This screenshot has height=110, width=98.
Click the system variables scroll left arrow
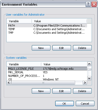9,83
